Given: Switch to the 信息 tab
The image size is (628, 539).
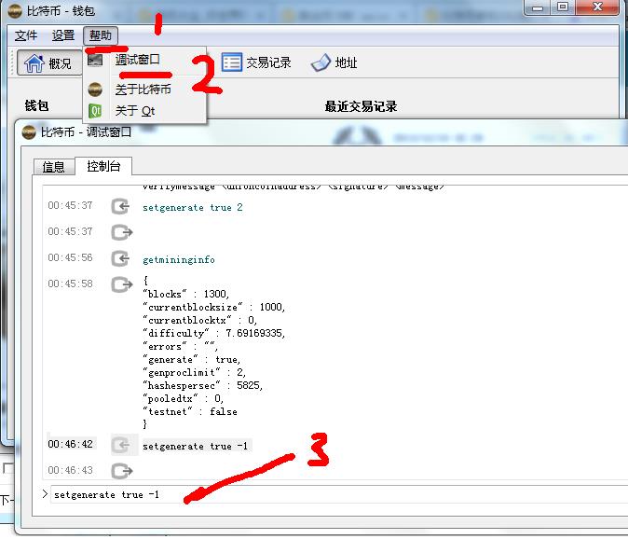Looking at the screenshot, I should 53,167.
